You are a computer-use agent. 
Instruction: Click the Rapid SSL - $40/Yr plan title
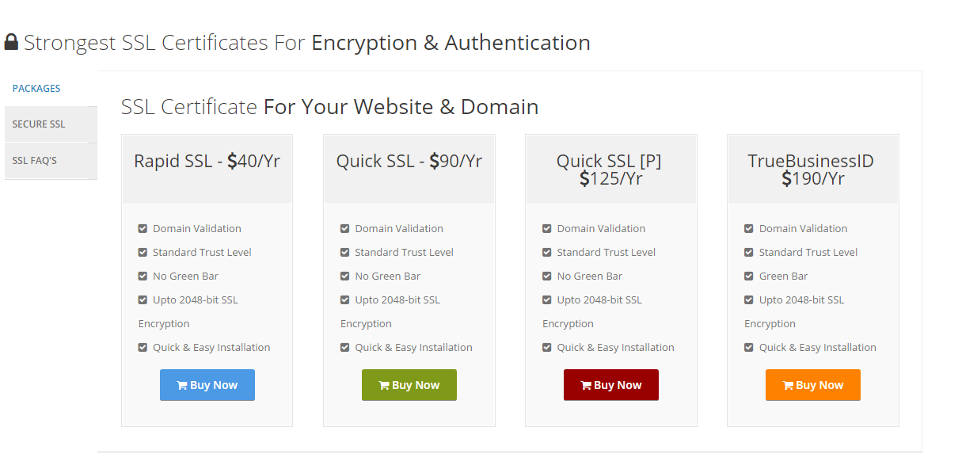(x=207, y=162)
